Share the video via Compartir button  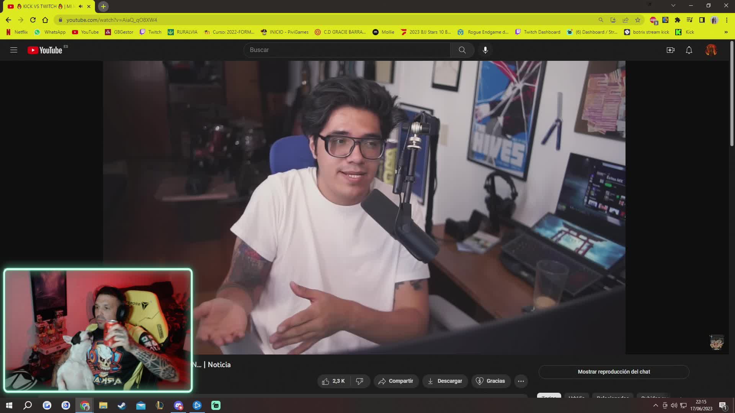(x=396, y=381)
